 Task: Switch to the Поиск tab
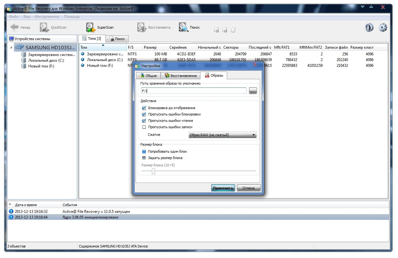[x=117, y=39]
